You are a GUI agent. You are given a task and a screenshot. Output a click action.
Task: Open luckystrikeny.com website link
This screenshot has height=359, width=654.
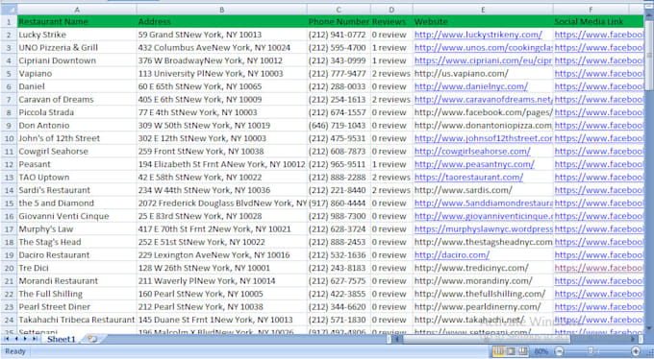pos(478,35)
